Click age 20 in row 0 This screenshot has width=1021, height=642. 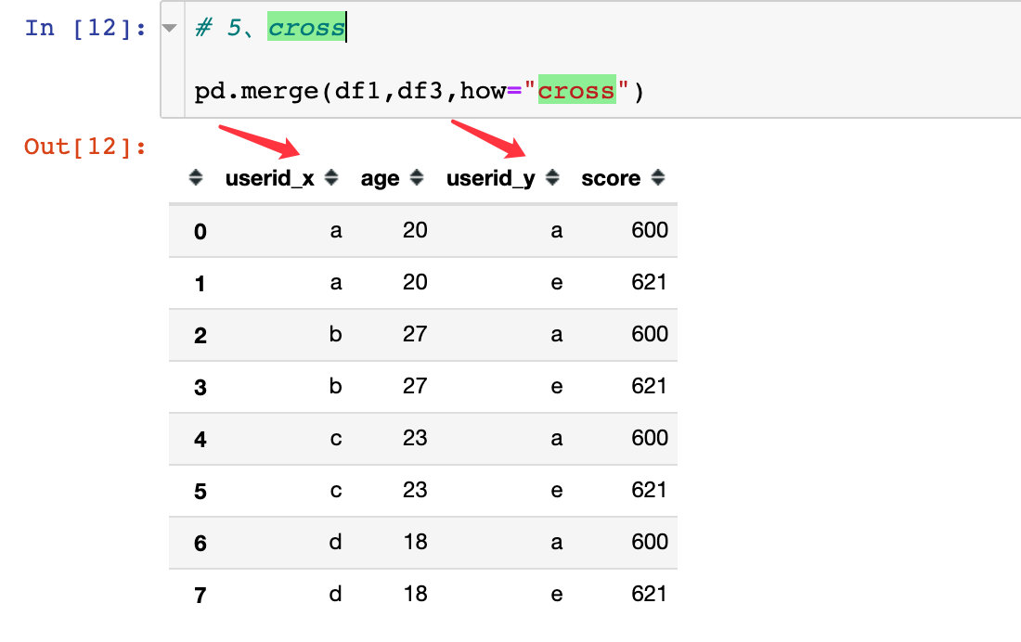coord(415,230)
